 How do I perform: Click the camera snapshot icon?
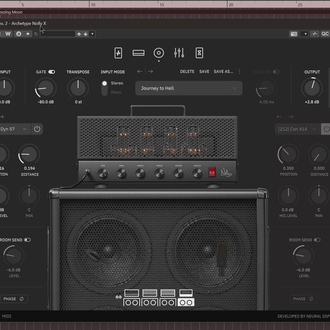point(294,34)
